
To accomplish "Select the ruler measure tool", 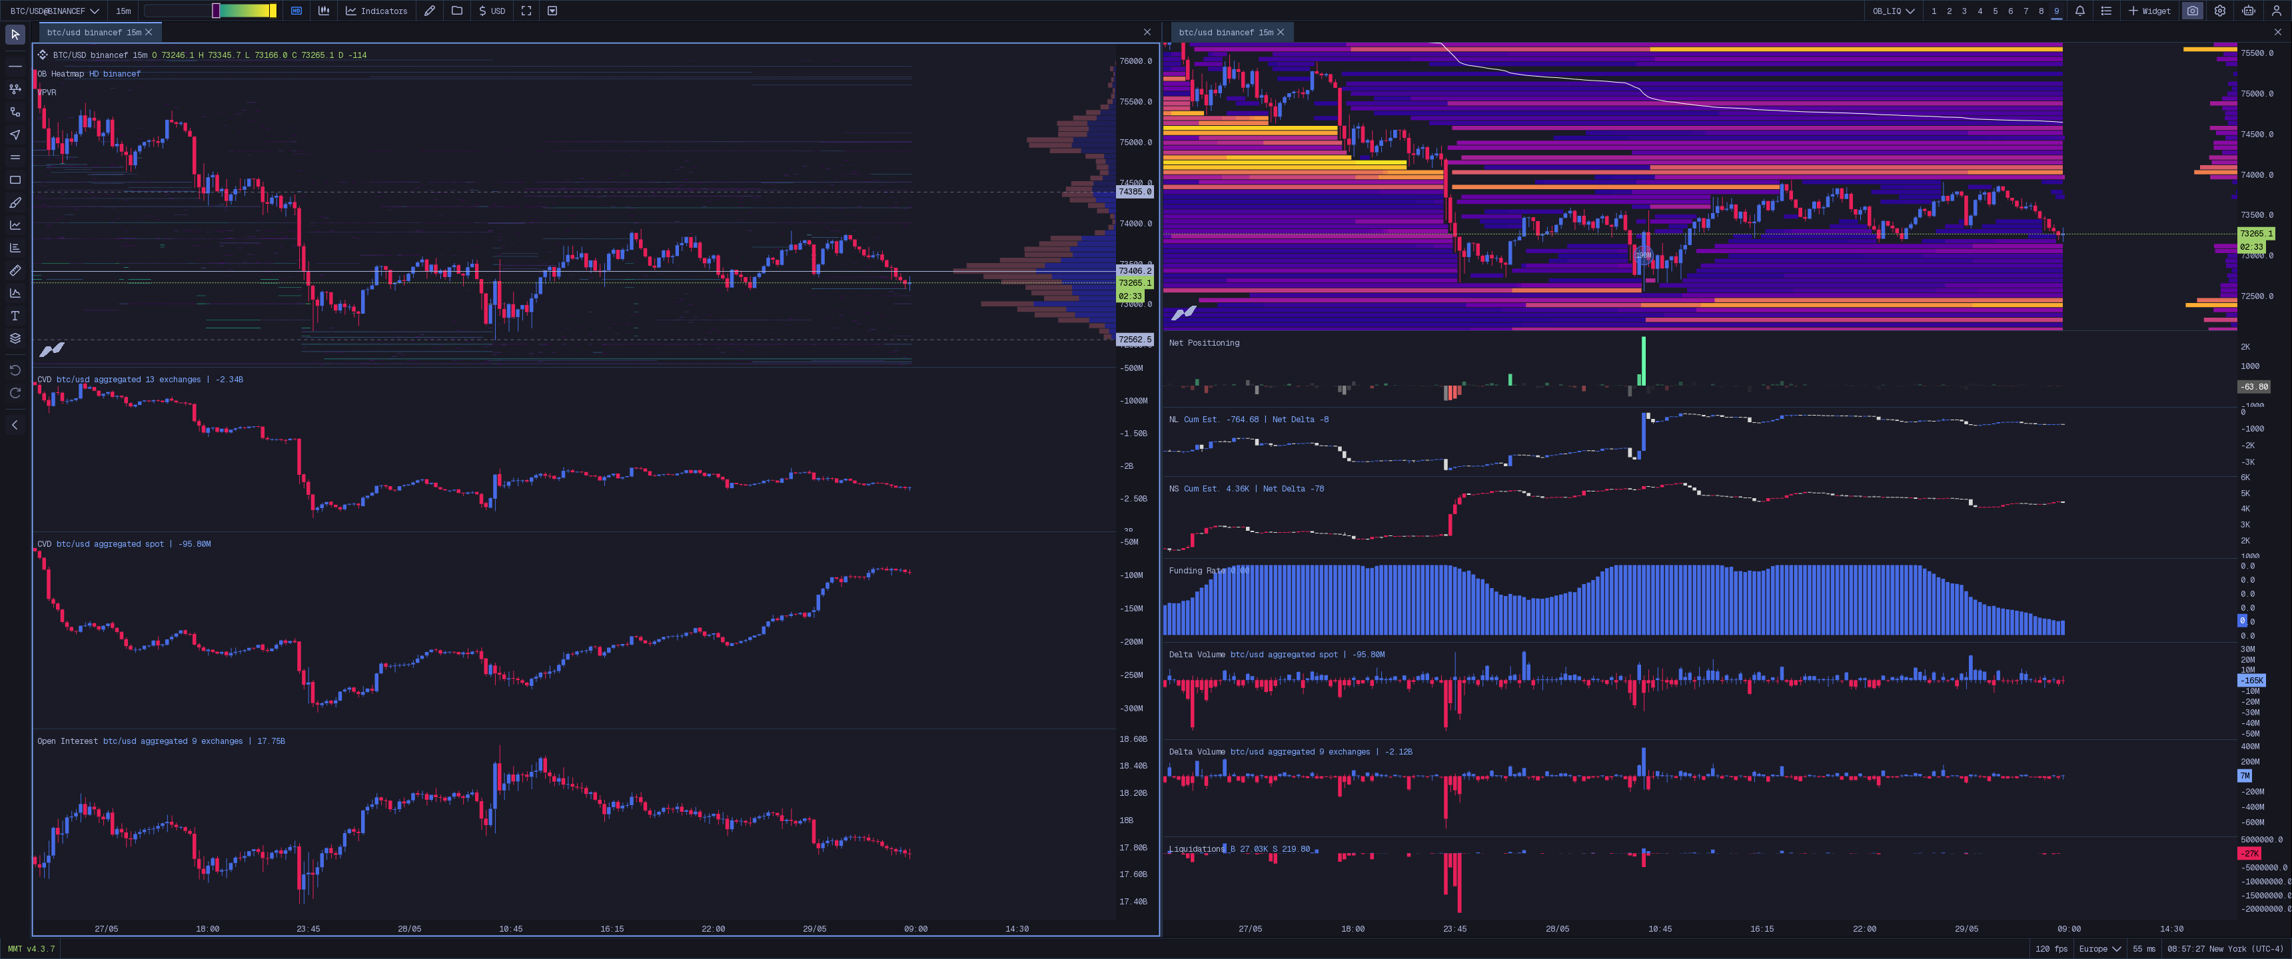I will (x=15, y=270).
